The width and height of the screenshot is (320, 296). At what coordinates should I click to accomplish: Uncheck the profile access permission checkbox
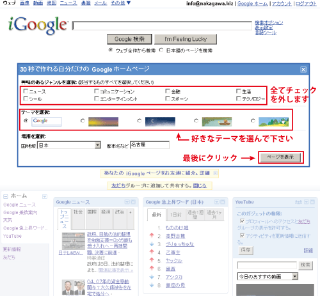242,221
